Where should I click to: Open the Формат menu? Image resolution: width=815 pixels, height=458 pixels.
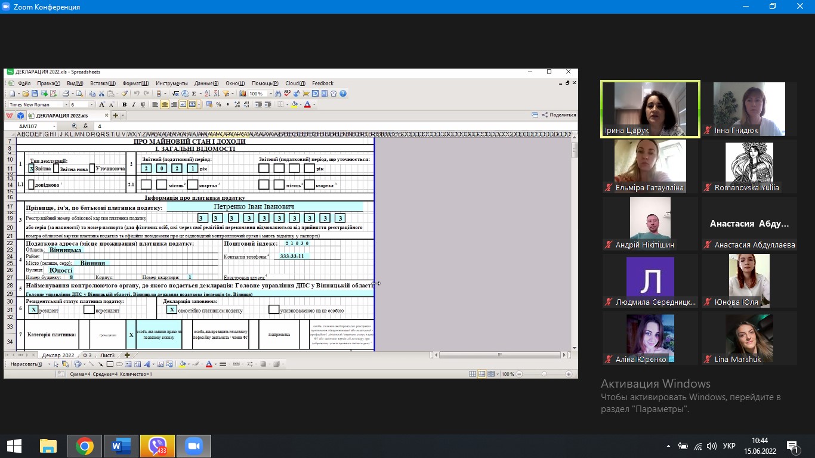[135, 83]
